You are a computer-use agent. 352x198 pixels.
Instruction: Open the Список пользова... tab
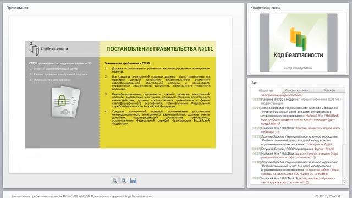[298, 90]
